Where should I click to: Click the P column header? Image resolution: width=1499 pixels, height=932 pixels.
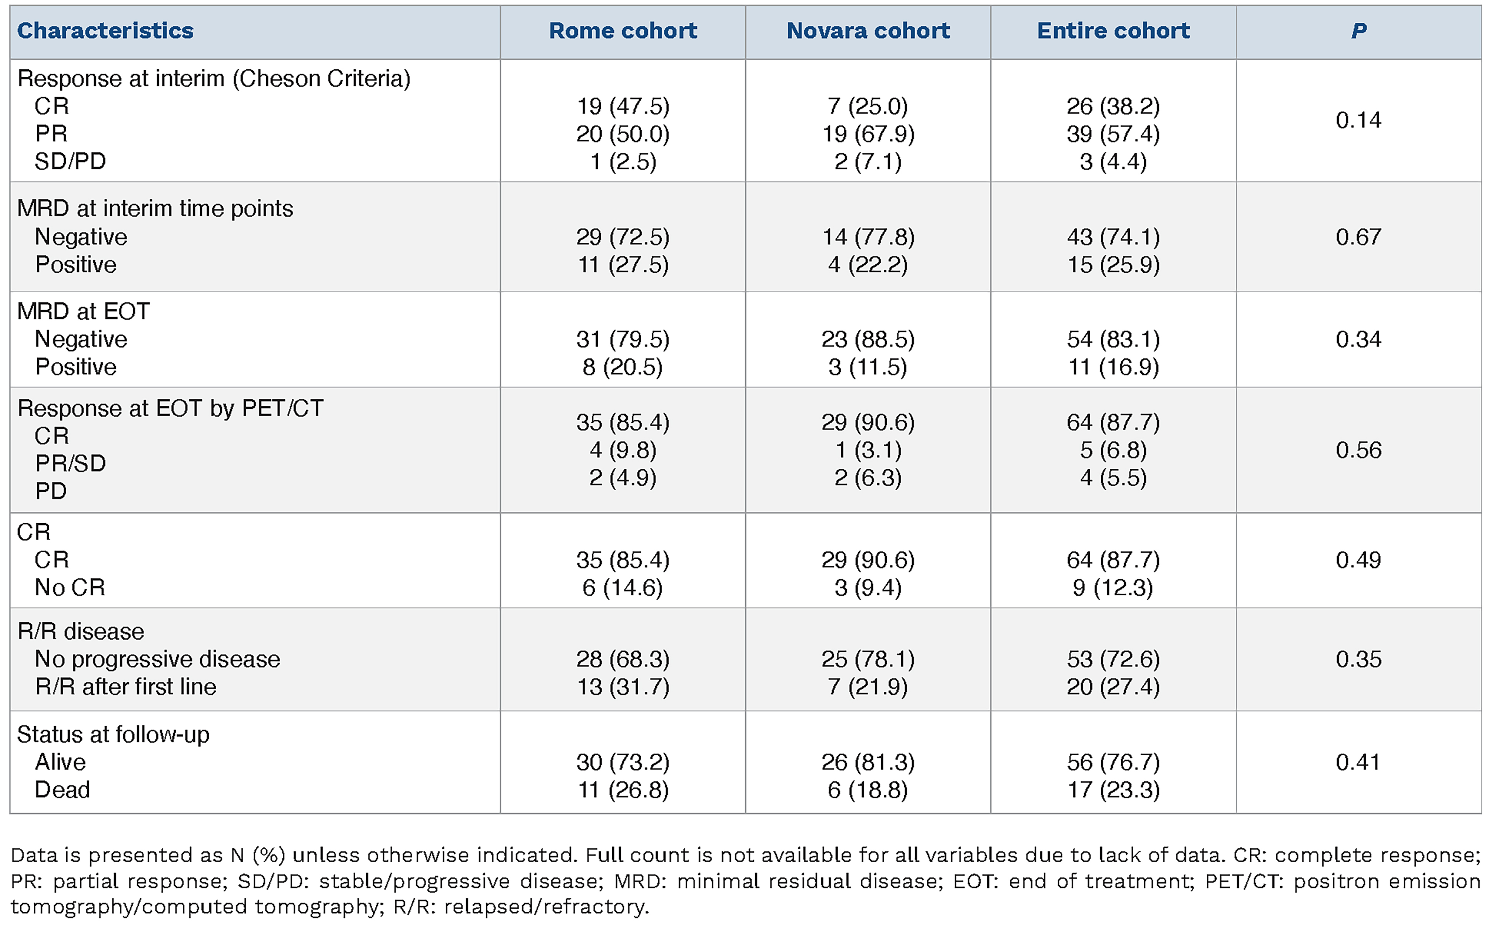(1358, 31)
